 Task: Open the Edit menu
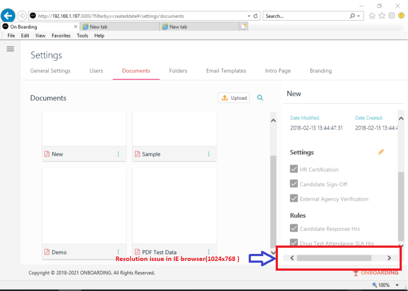[25, 36]
